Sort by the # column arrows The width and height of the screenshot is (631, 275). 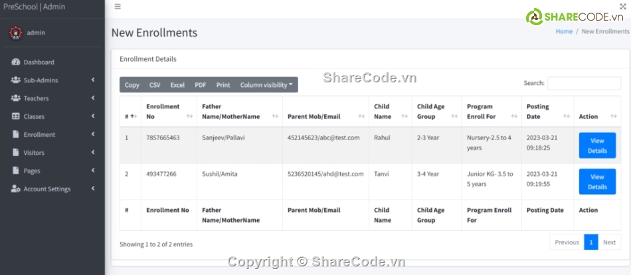click(x=135, y=116)
